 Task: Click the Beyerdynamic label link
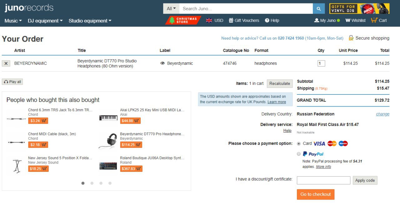180,63
